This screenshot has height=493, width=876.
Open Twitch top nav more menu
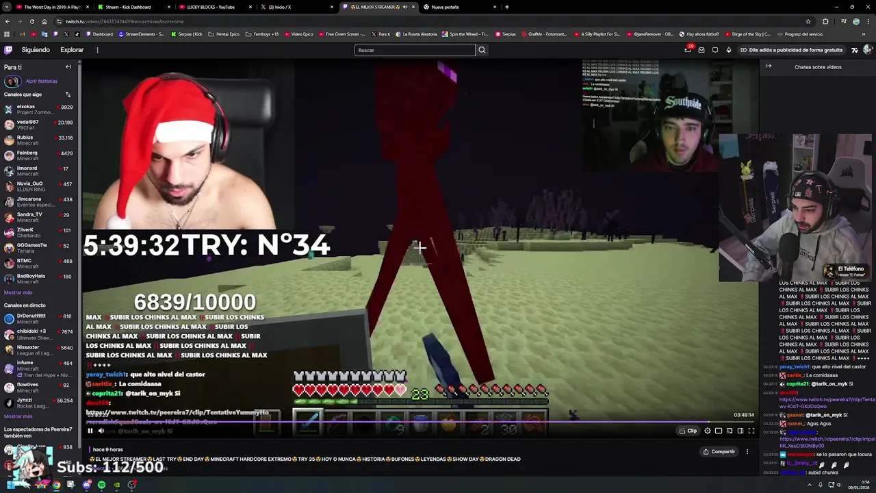click(97, 50)
